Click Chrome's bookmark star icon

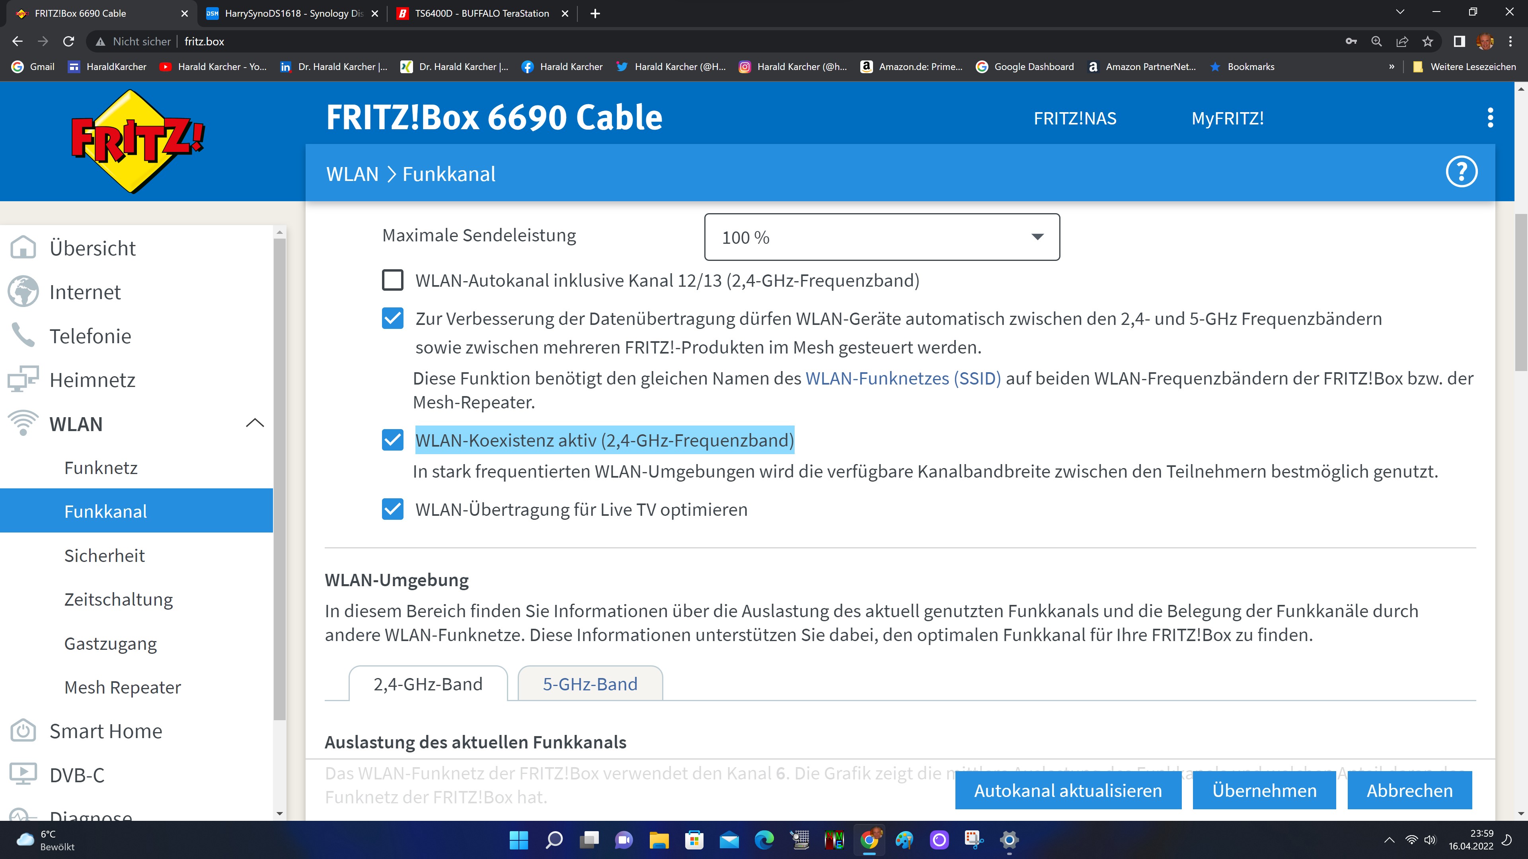point(1427,41)
